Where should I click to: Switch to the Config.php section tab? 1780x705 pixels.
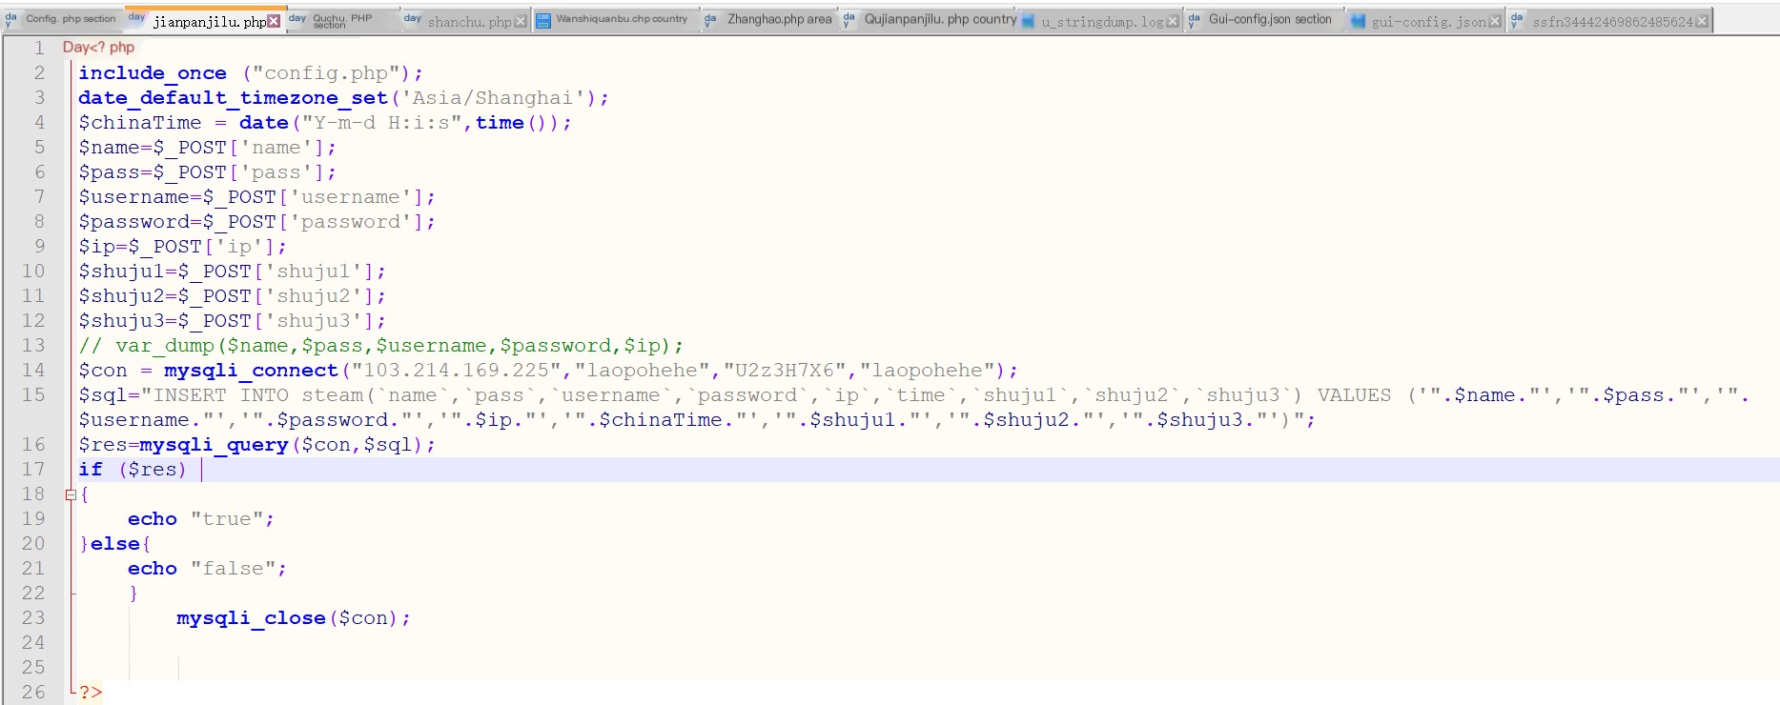pyautogui.click(x=63, y=19)
